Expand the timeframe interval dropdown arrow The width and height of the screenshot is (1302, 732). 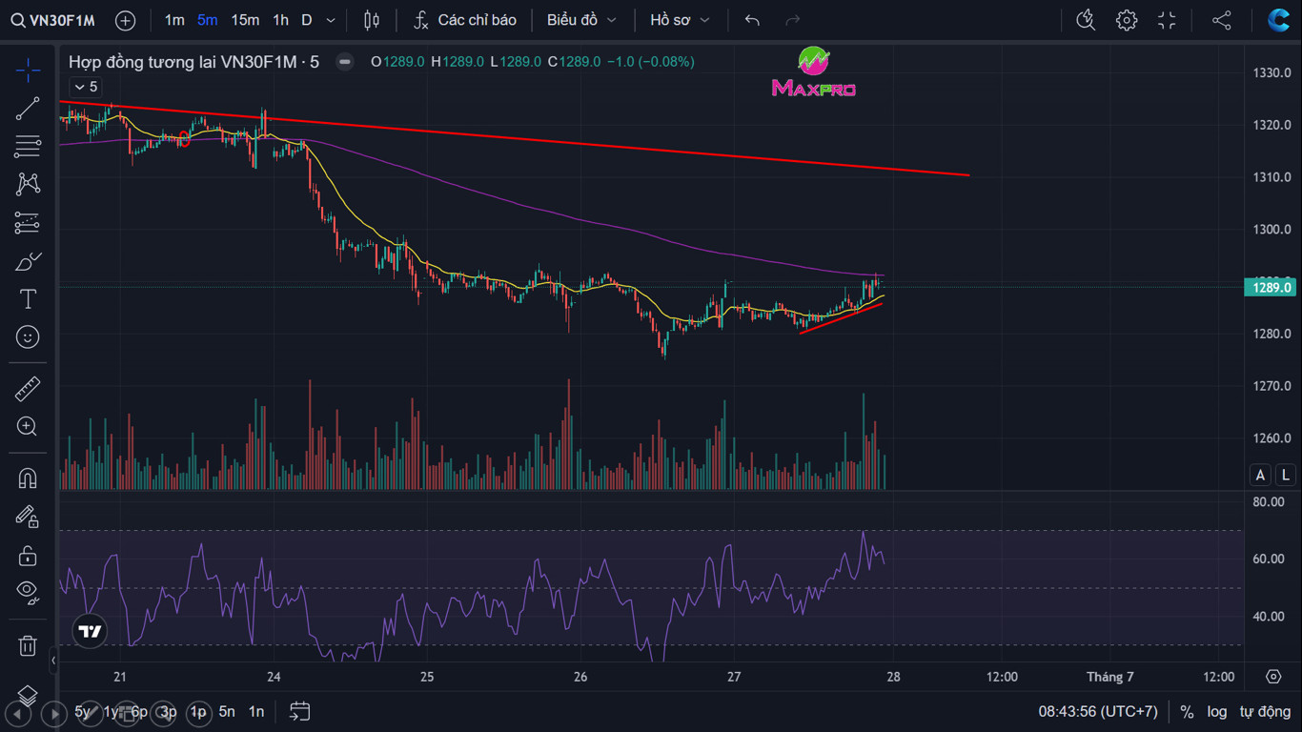[x=331, y=20]
